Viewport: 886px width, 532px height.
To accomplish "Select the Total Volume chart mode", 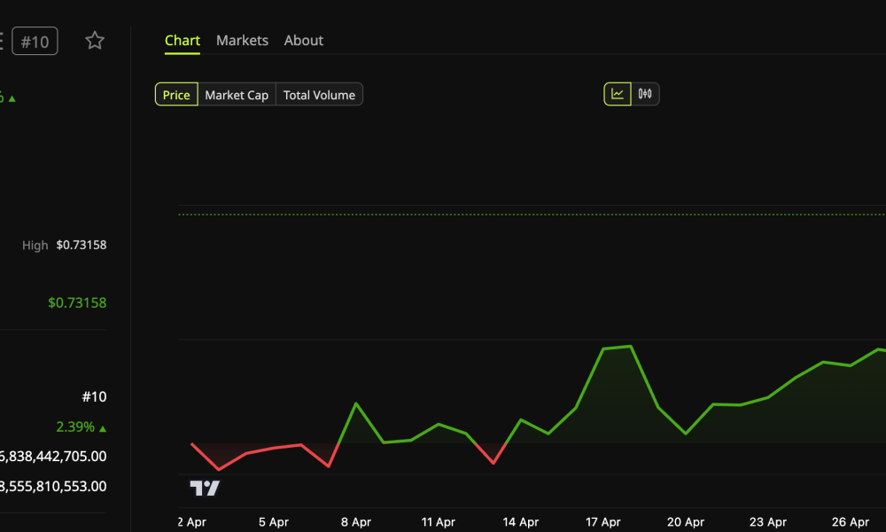I will (x=319, y=94).
